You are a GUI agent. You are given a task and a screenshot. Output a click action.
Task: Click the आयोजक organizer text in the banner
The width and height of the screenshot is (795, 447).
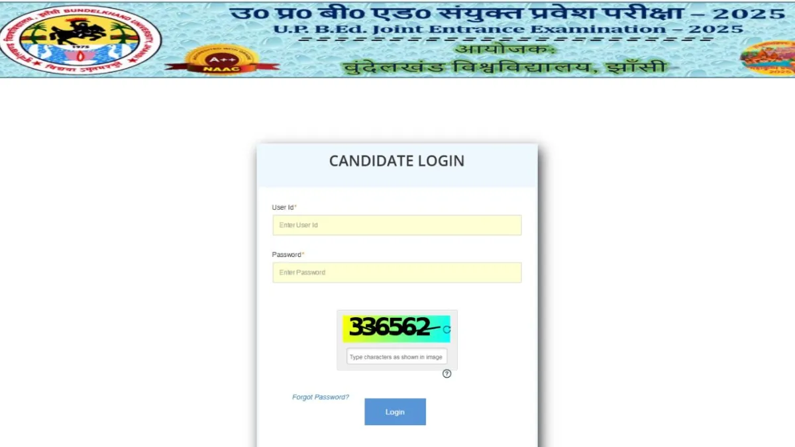click(506, 50)
